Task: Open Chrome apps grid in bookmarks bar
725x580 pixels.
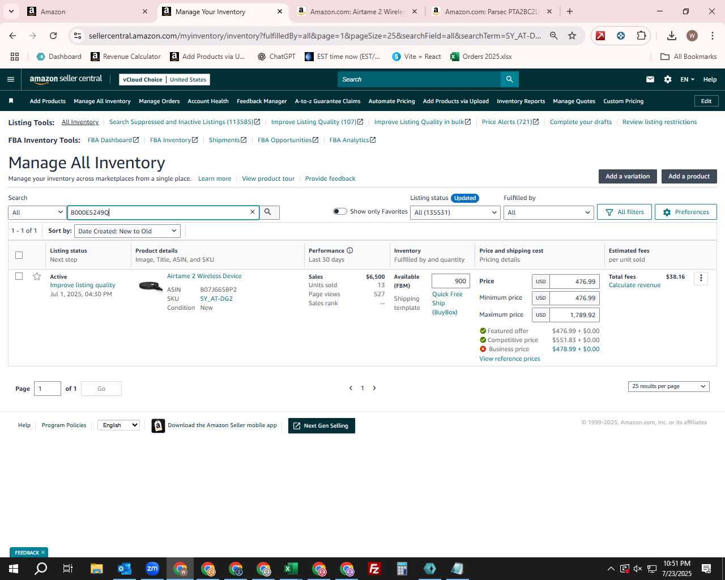Action: coord(15,57)
